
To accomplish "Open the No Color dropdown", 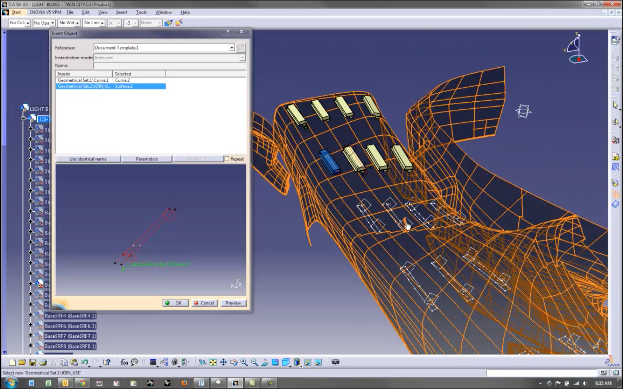I will tap(28, 23).
